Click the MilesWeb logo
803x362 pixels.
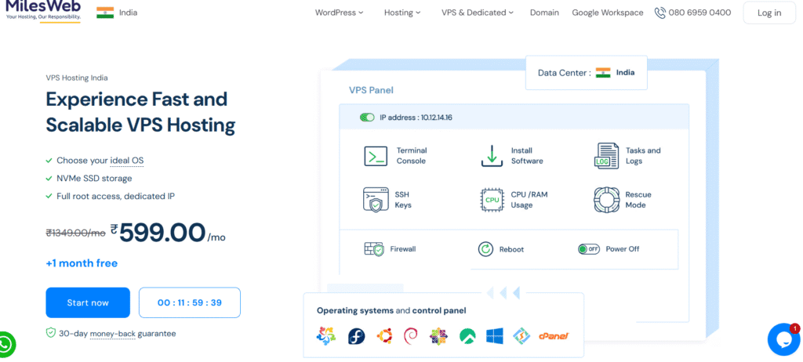click(x=43, y=11)
